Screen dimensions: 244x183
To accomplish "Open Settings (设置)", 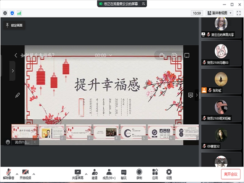I will 169,174.
